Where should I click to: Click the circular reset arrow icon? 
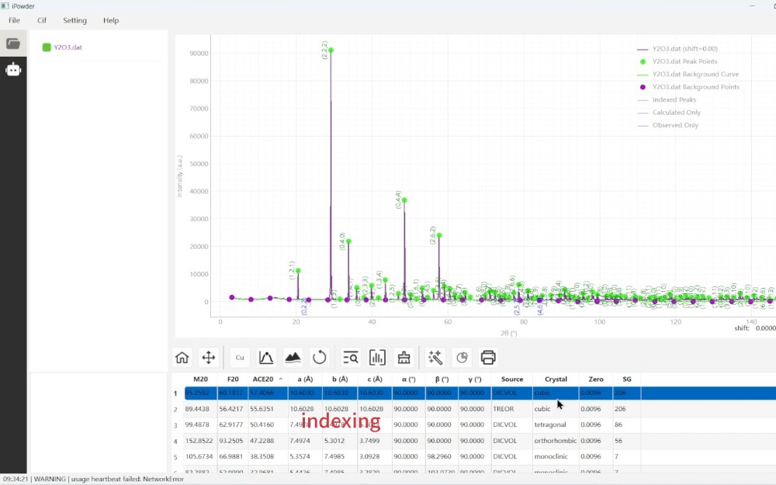(320, 357)
